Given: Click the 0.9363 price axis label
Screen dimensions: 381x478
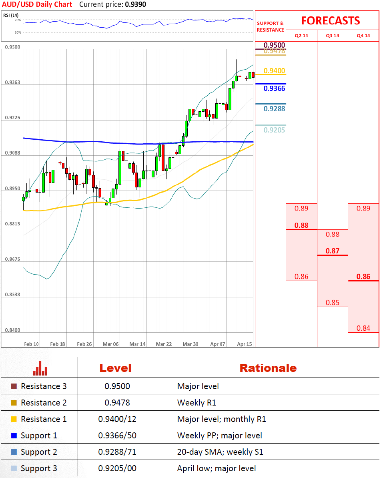Looking at the screenshot, I should point(12,82).
